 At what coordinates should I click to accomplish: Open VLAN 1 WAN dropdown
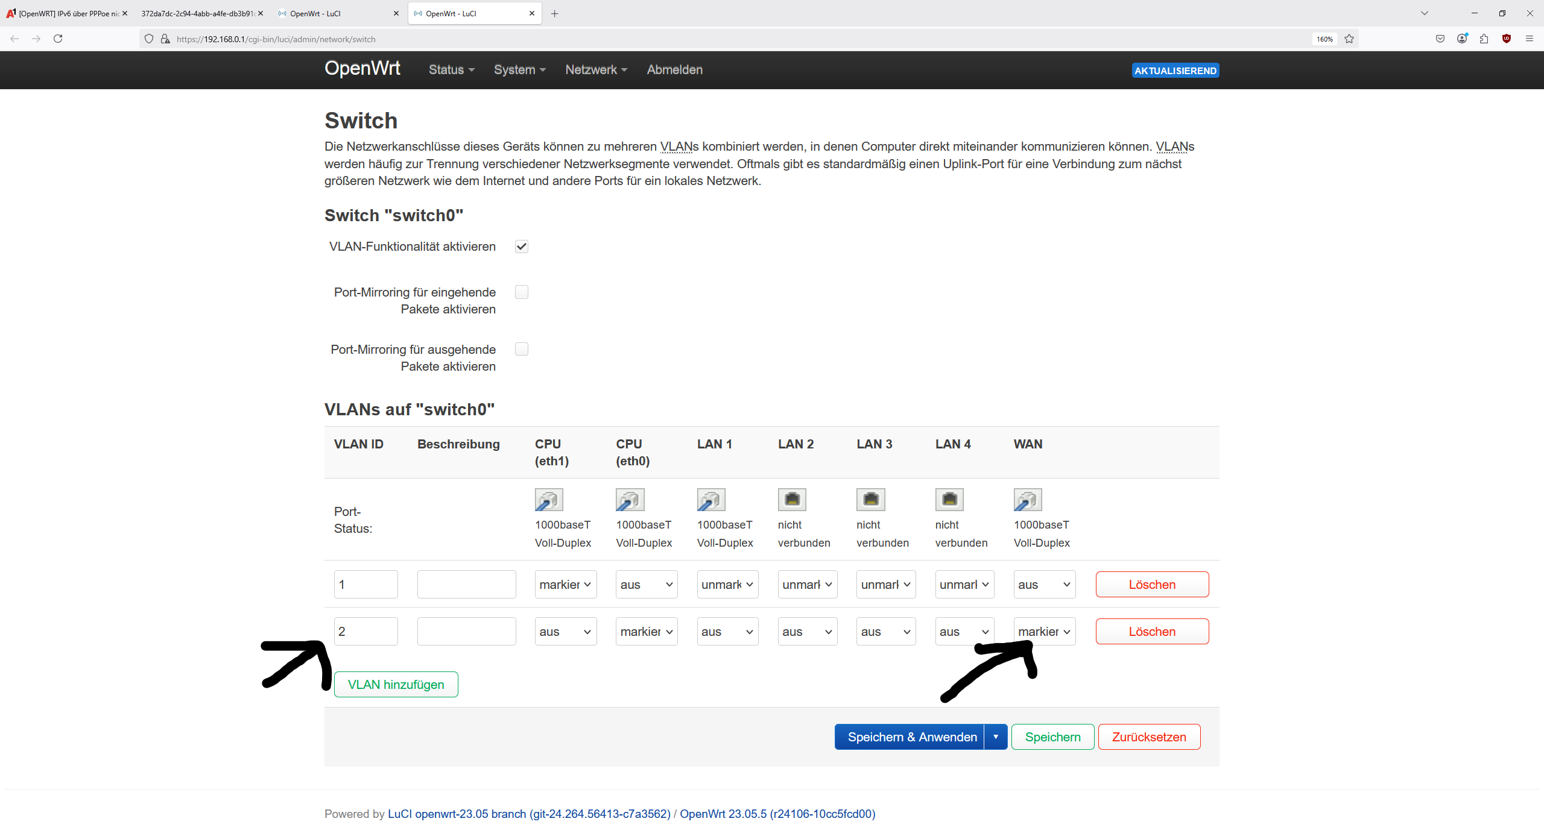pyautogui.click(x=1045, y=584)
